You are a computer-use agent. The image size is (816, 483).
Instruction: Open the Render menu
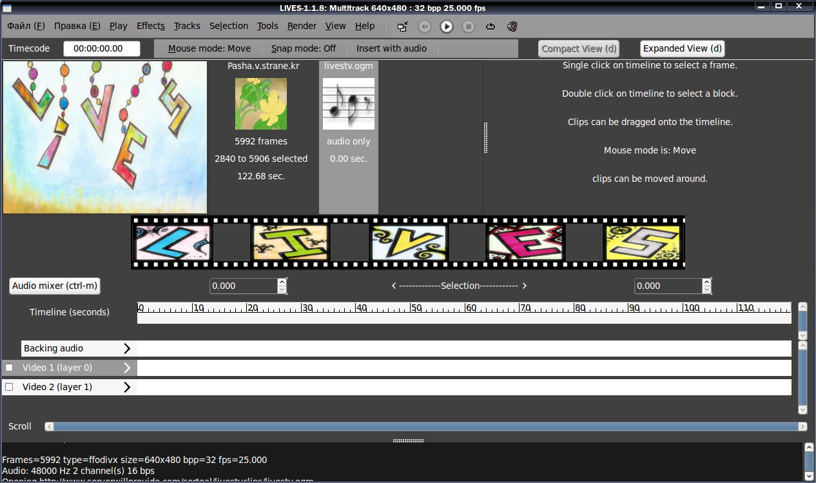[x=302, y=26]
